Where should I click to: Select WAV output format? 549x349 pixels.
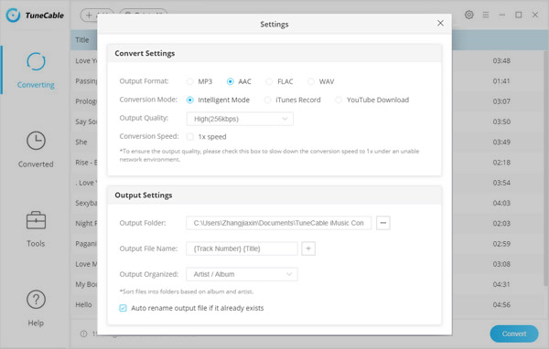coord(310,81)
